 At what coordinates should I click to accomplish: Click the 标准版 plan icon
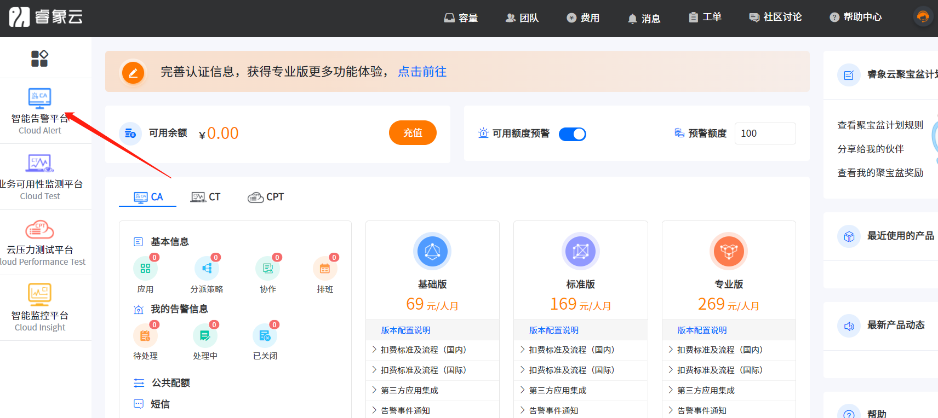[581, 252]
